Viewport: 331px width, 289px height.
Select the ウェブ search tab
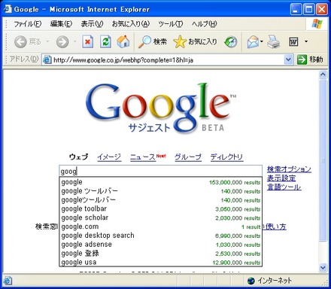(x=79, y=157)
